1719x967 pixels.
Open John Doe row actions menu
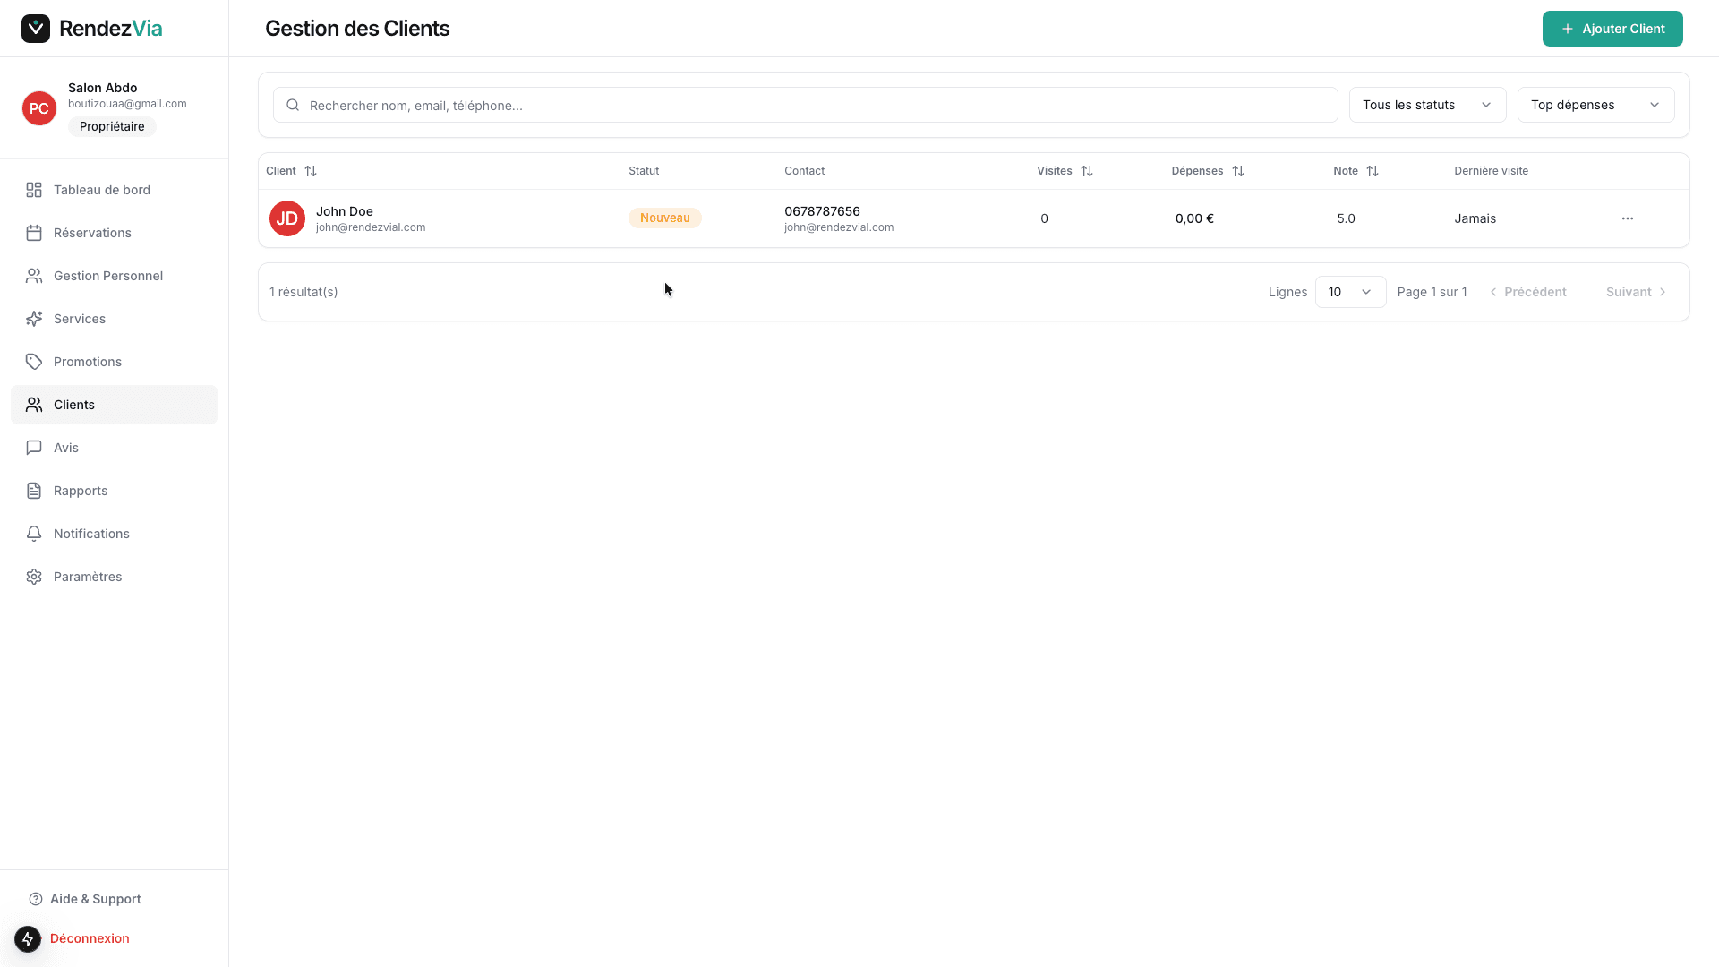click(x=1628, y=218)
